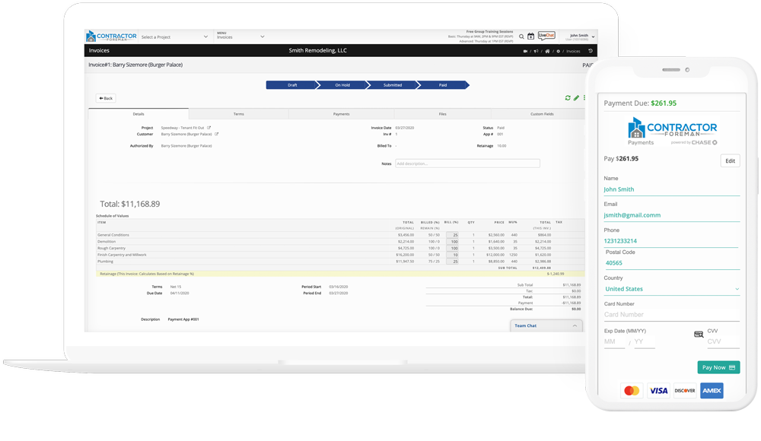The image size is (761, 441).
Task: Select the On Hold status step
Action: [342, 85]
